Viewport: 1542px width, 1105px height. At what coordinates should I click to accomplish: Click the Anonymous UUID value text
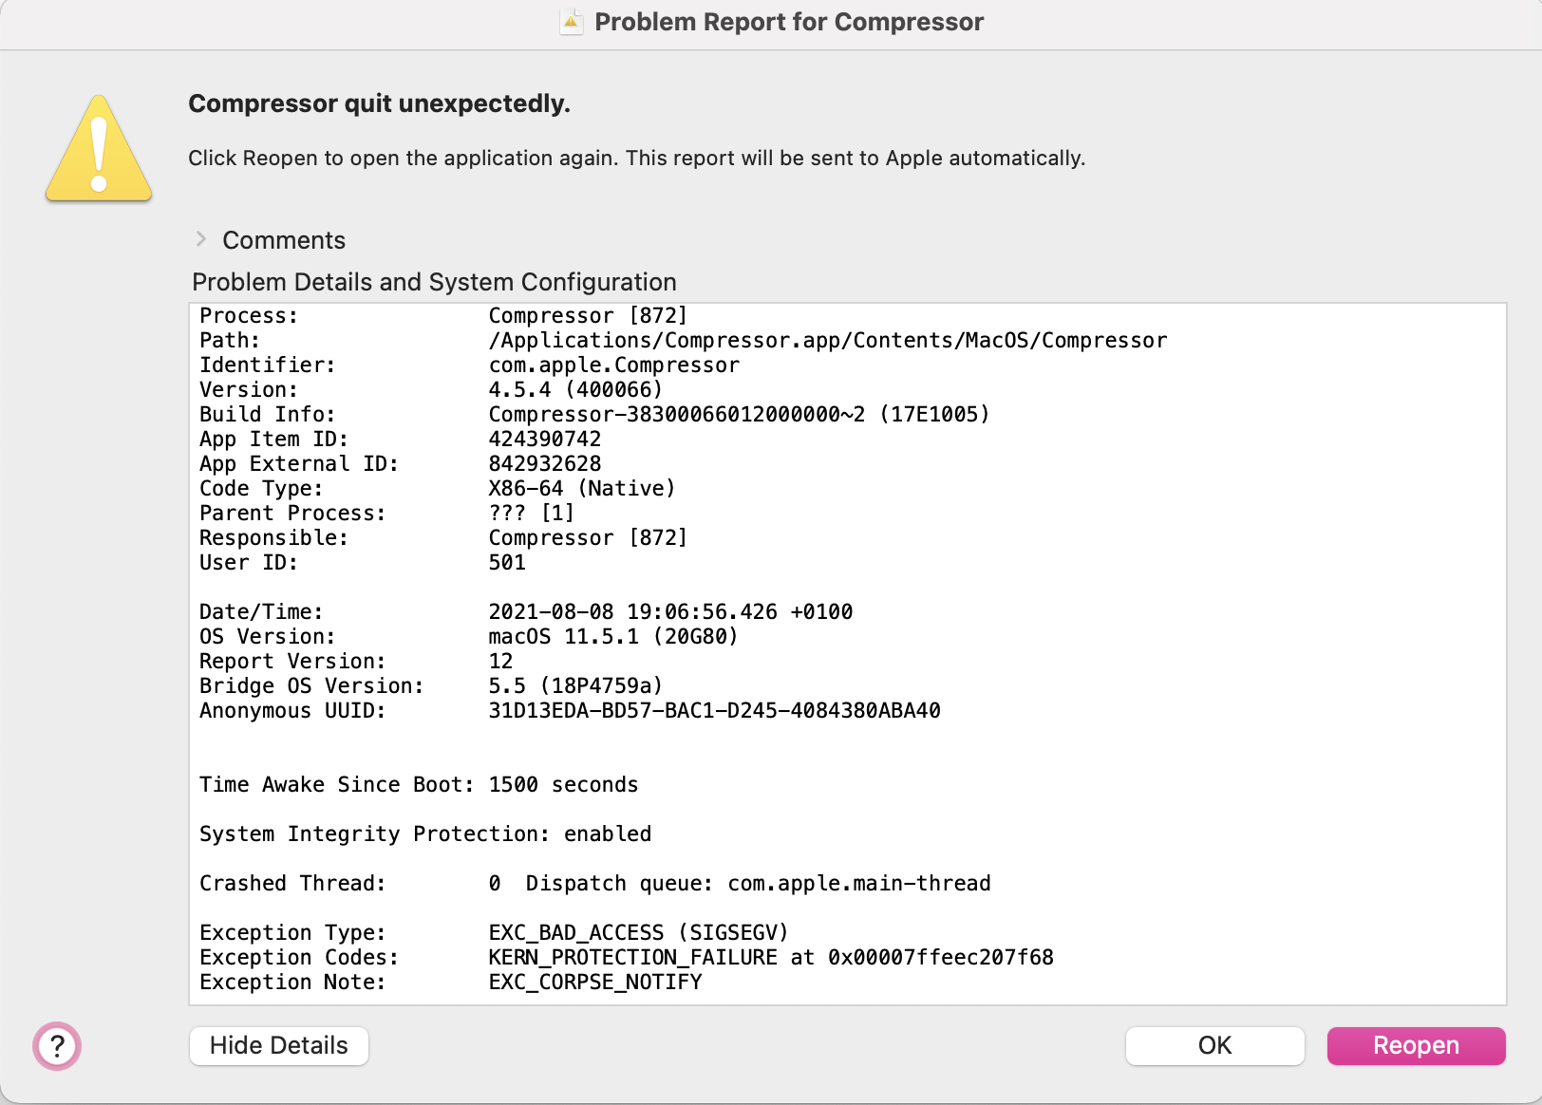coord(714,710)
